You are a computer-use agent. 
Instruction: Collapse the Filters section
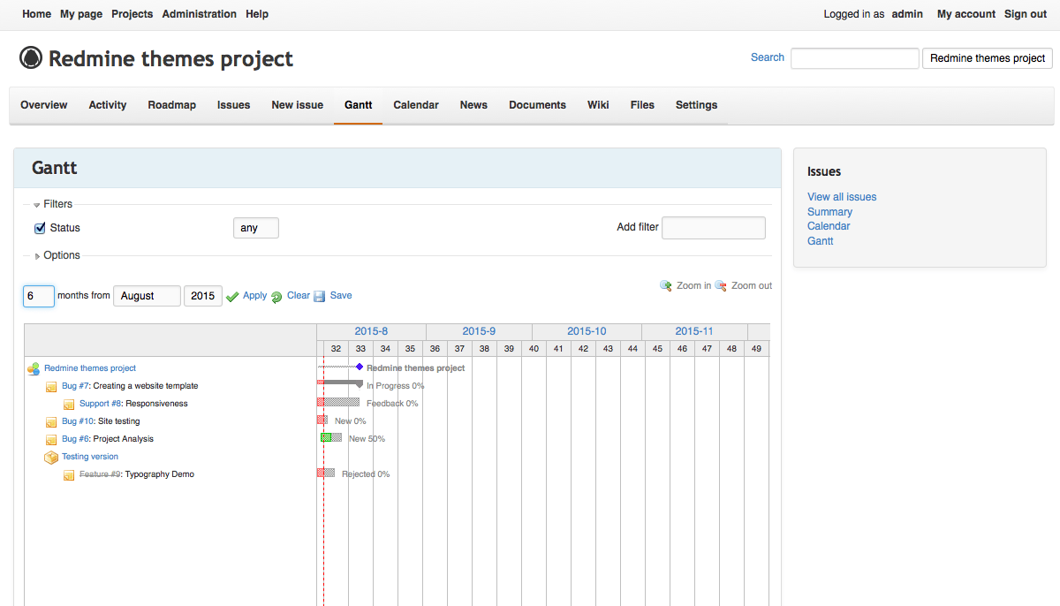coord(53,204)
